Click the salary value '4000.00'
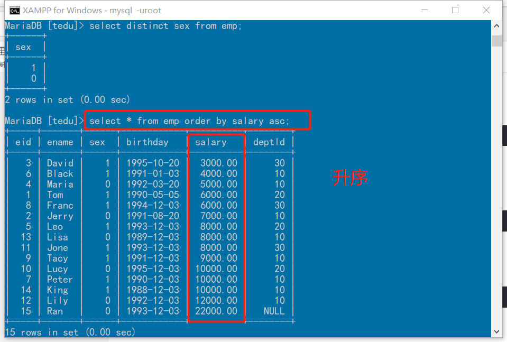Screen dimensions: 507x342 (x=219, y=173)
